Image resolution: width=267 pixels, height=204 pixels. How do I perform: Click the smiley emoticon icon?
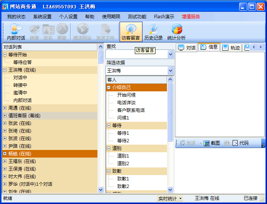pyautogui.click(x=227, y=143)
